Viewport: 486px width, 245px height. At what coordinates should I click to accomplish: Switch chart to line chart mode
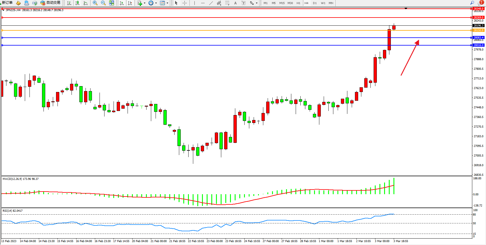click(86, 3)
